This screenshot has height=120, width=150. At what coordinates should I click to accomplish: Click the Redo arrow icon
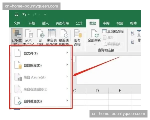[34, 15]
